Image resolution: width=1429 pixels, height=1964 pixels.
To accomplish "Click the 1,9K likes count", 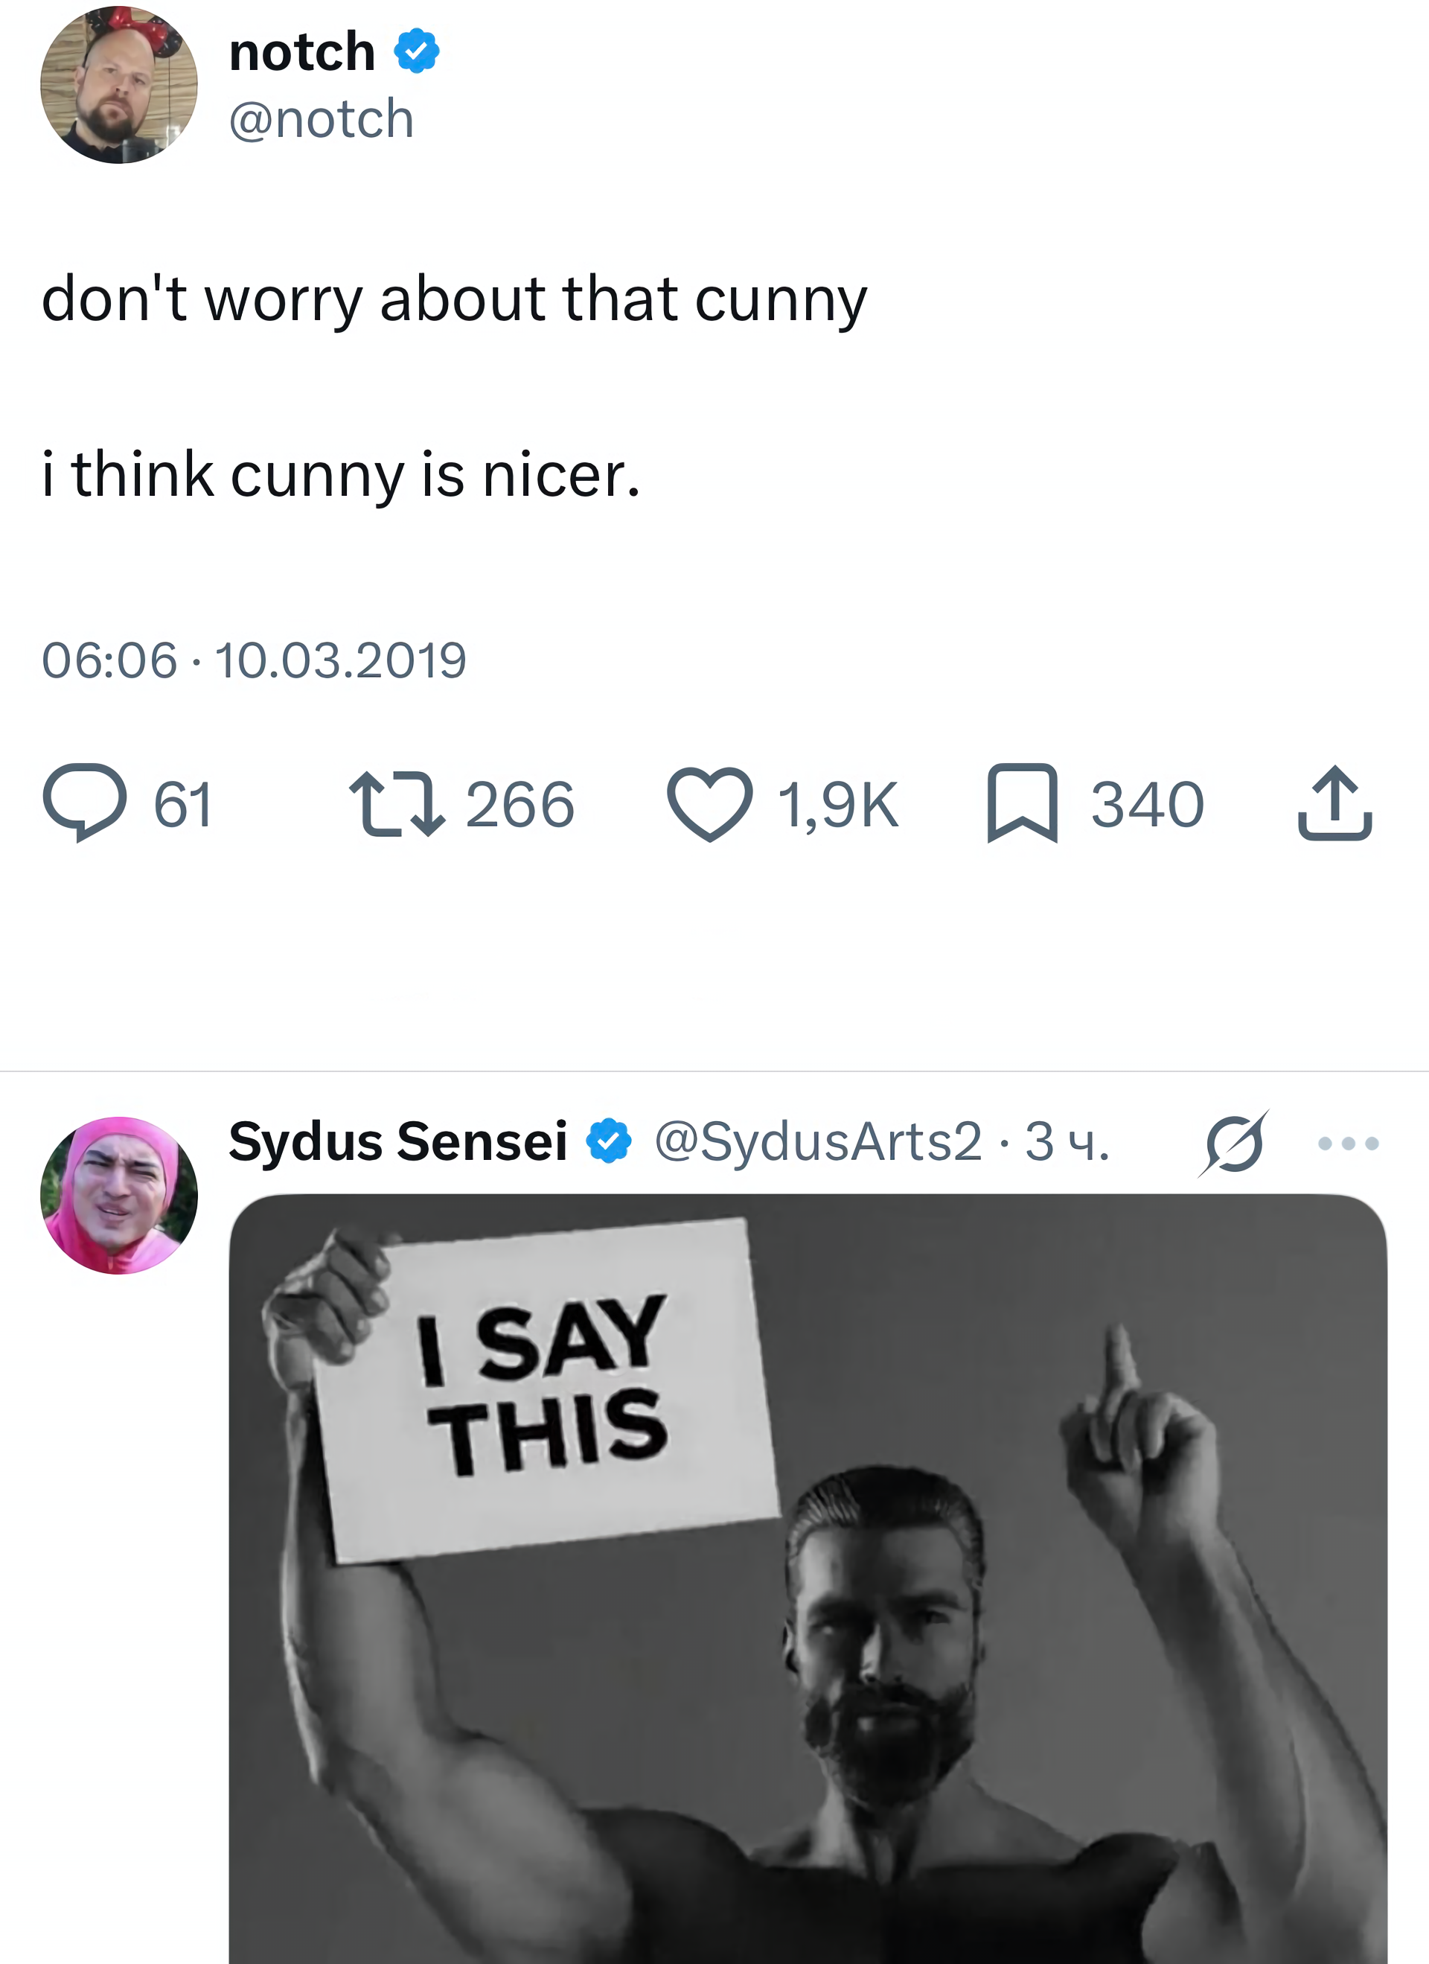I will coord(838,805).
